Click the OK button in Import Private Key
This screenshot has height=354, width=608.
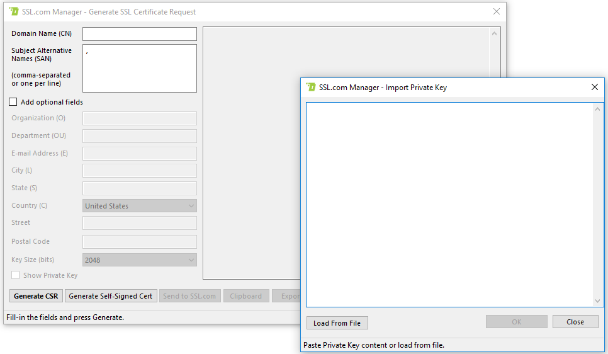(516, 322)
